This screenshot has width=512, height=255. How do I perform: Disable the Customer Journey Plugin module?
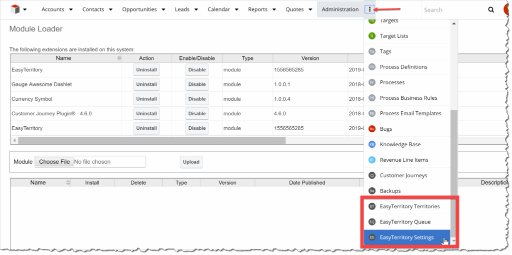click(x=196, y=113)
